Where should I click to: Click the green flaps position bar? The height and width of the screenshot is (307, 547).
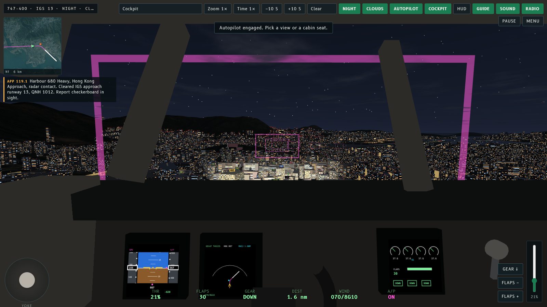419,269
